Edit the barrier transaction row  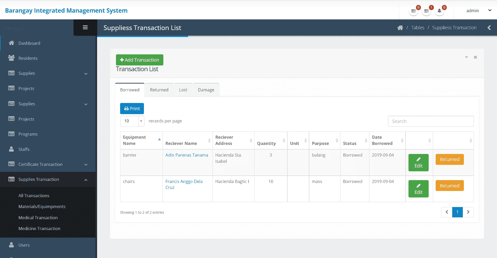pyautogui.click(x=418, y=163)
